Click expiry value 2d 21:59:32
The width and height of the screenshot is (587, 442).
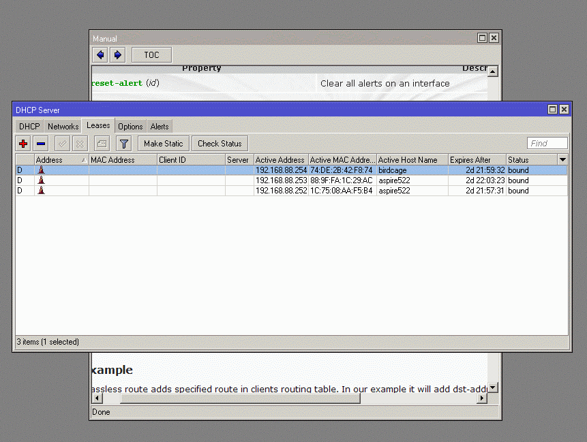485,170
